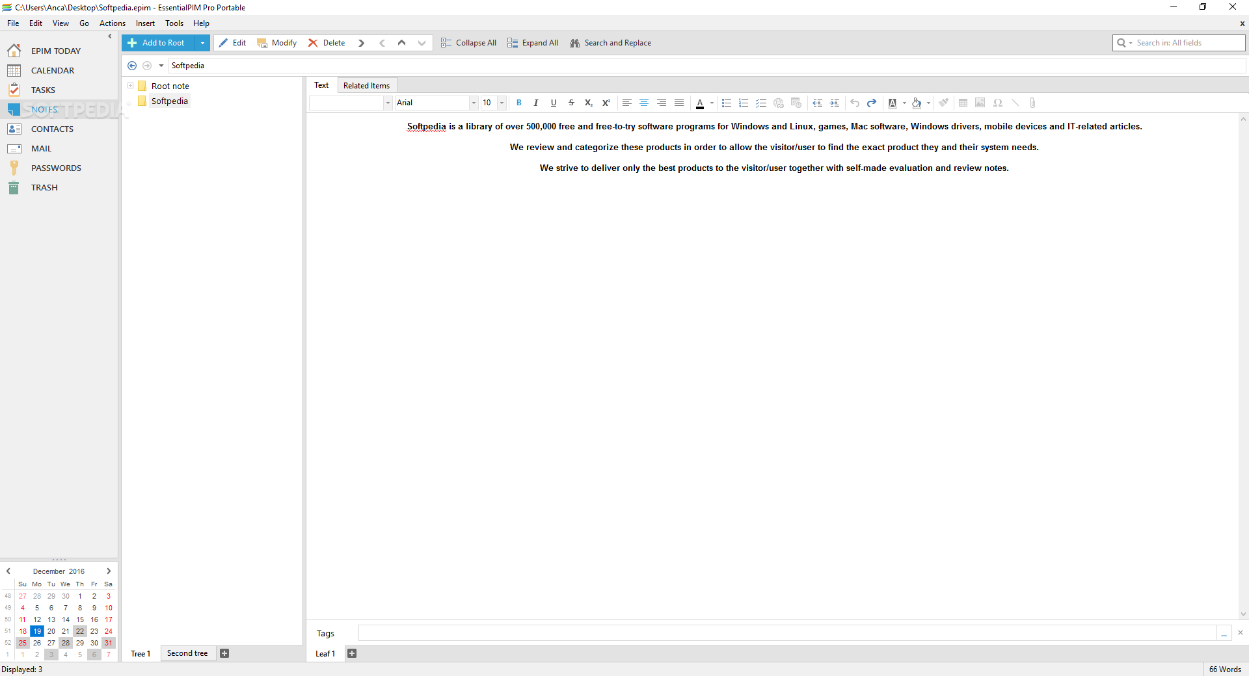
Task: Open the File menu
Action: [13, 23]
